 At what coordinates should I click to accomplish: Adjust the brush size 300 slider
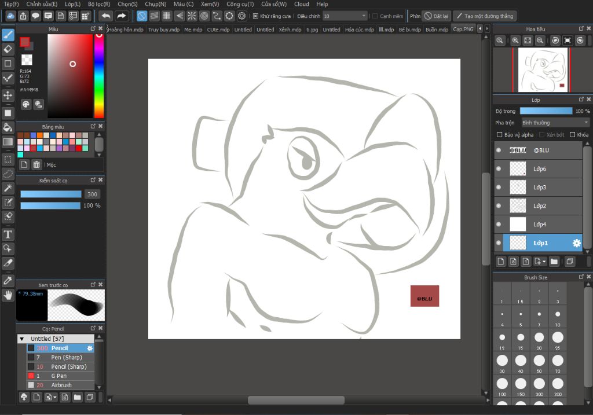click(x=51, y=194)
